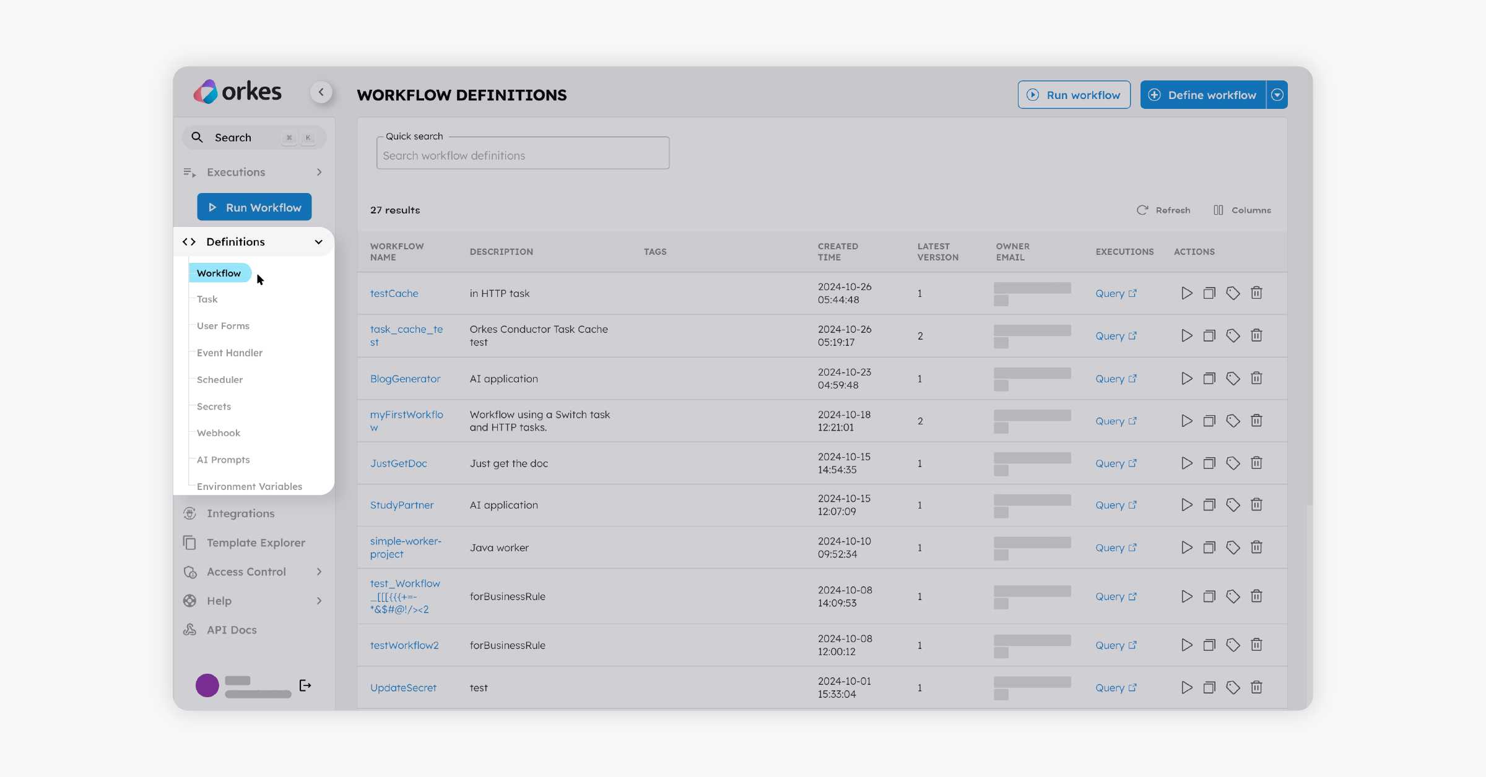Expand the Access Control menu
The width and height of the screenshot is (1486, 777).
pos(254,572)
